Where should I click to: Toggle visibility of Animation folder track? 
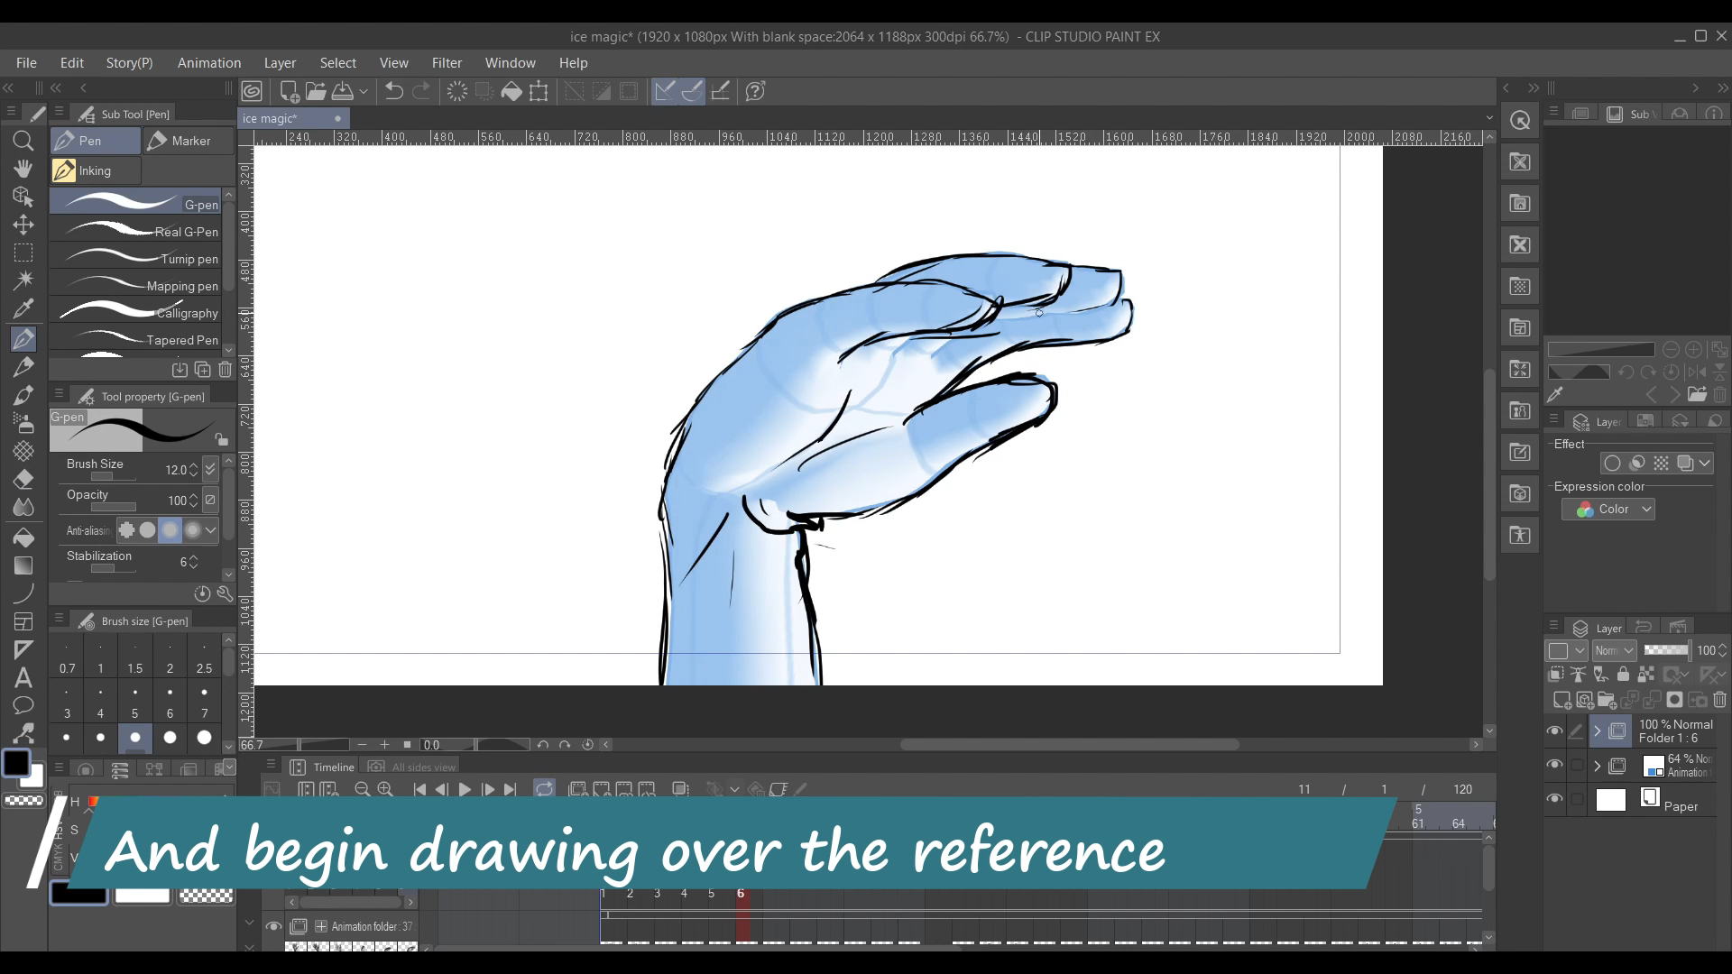coord(273,926)
